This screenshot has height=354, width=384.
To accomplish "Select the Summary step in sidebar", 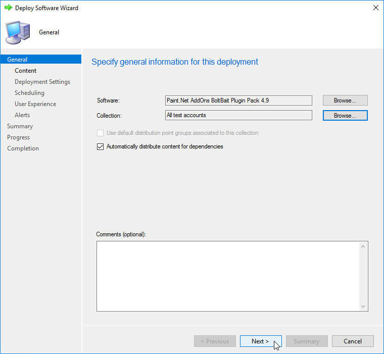I will (20, 126).
